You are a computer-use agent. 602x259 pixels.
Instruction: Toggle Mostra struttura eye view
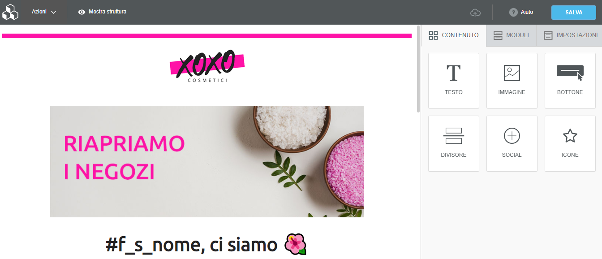coord(82,12)
